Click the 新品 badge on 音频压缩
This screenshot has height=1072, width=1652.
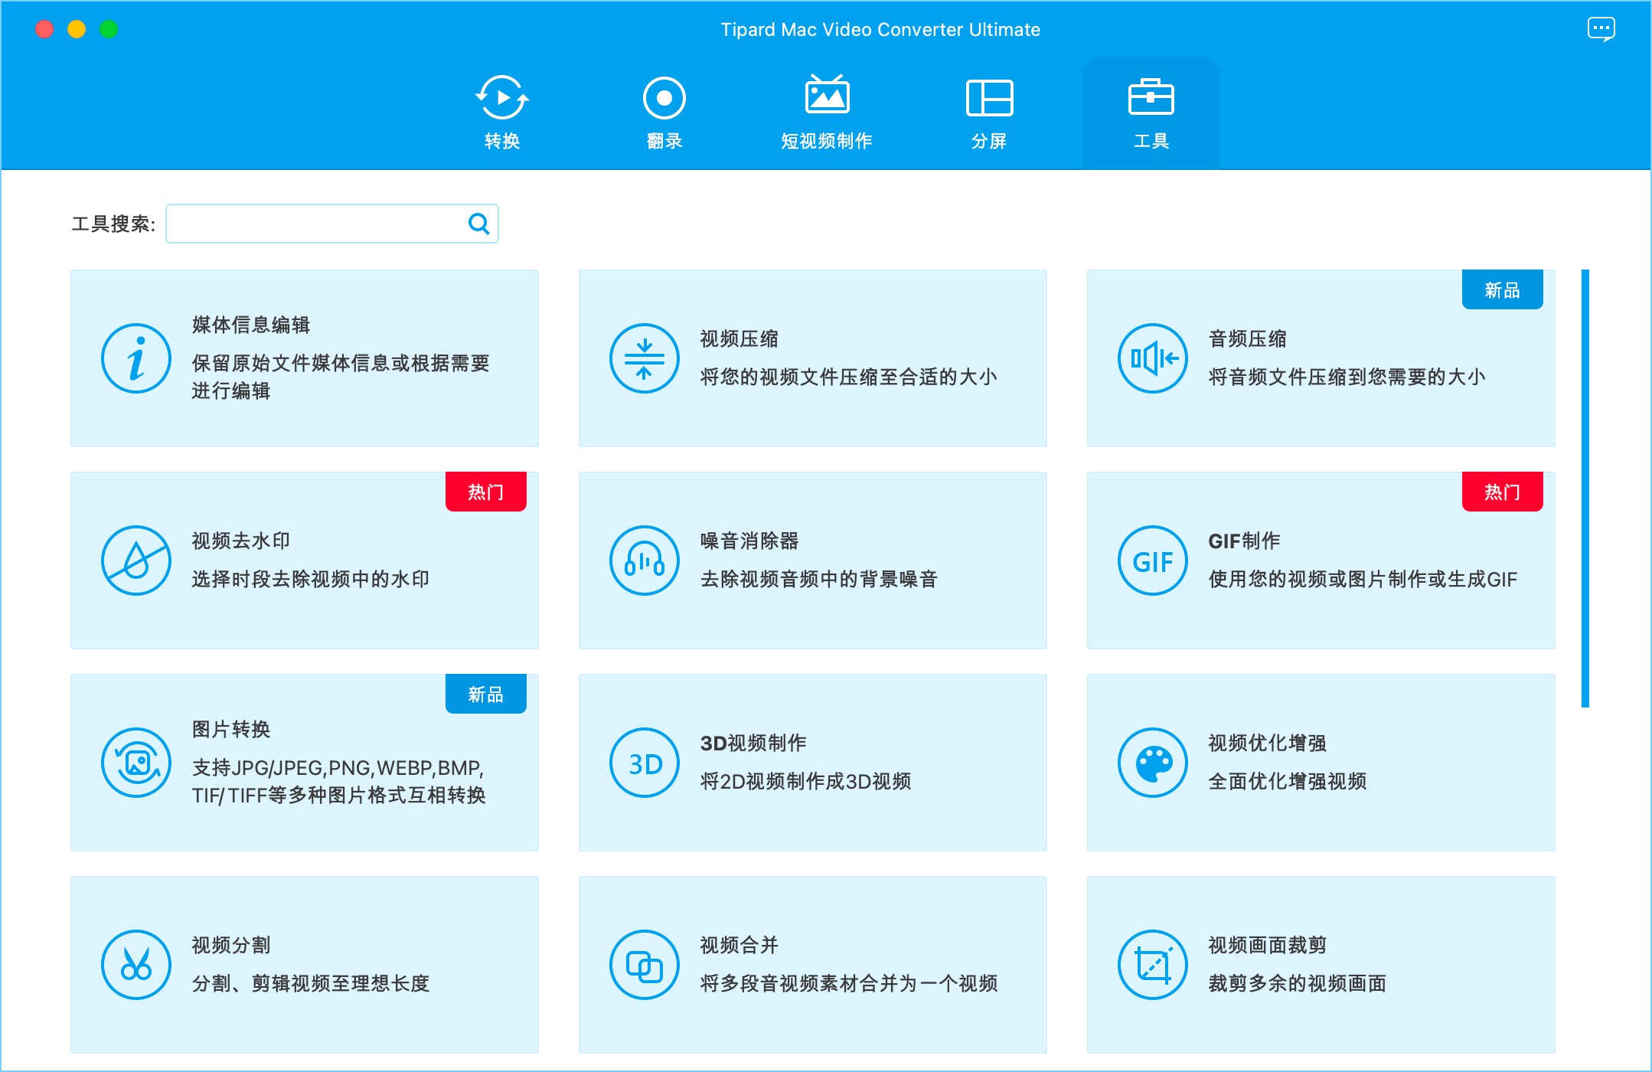[1502, 289]
